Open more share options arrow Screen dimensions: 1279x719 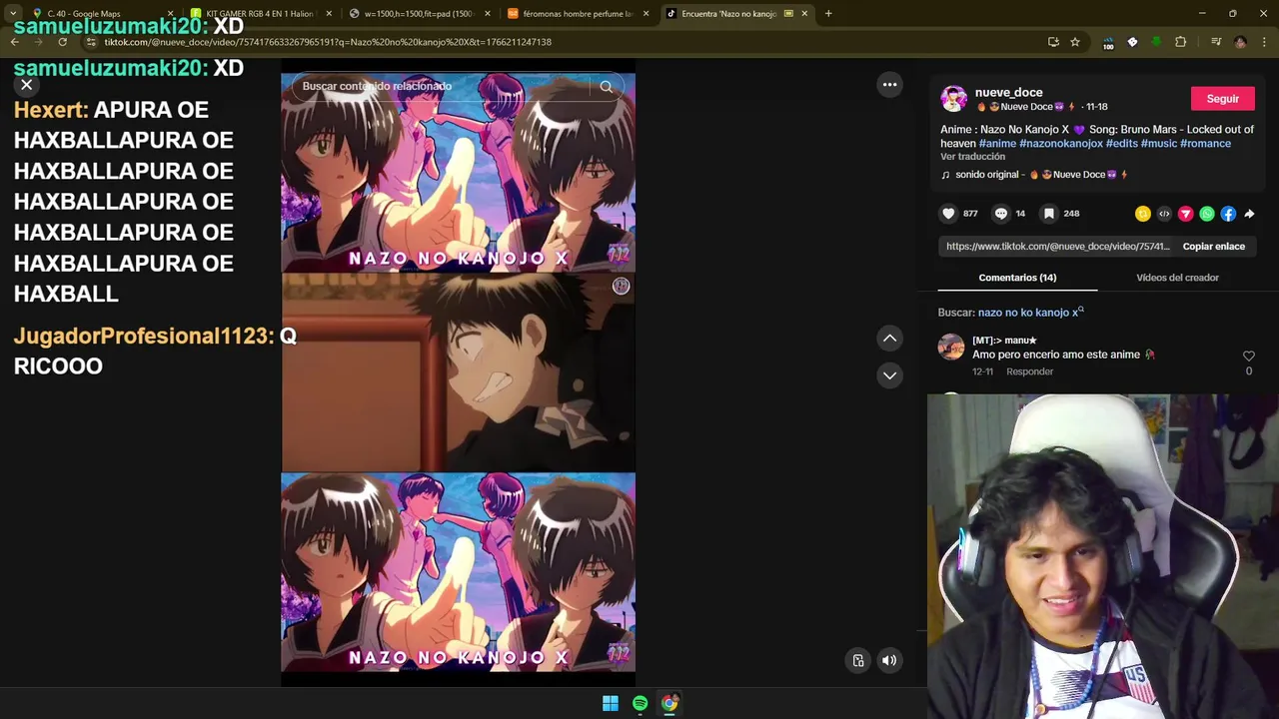pyautogui.click(x=1249, y=214)
